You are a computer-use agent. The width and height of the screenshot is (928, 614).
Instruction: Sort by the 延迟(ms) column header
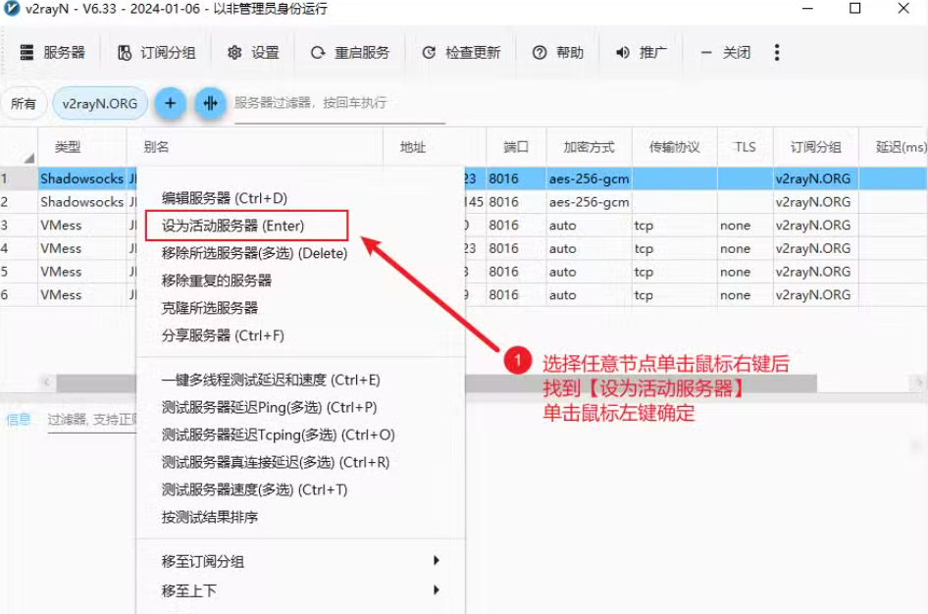pyautogui.click(x=900, y=147)
